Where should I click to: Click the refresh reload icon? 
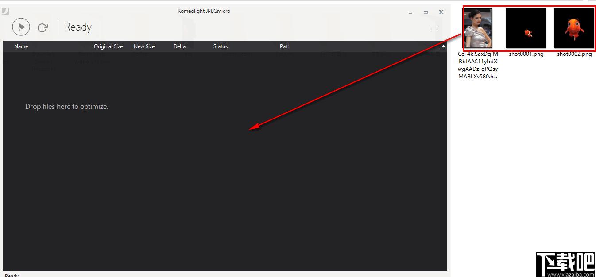pos(43,27)
